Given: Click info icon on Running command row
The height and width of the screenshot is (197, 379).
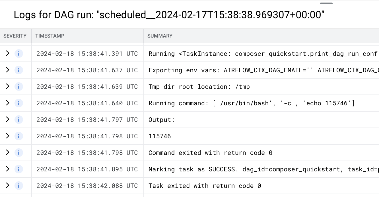Looking at the screenshot, I should pyautogui.click(x=19, y=103).
